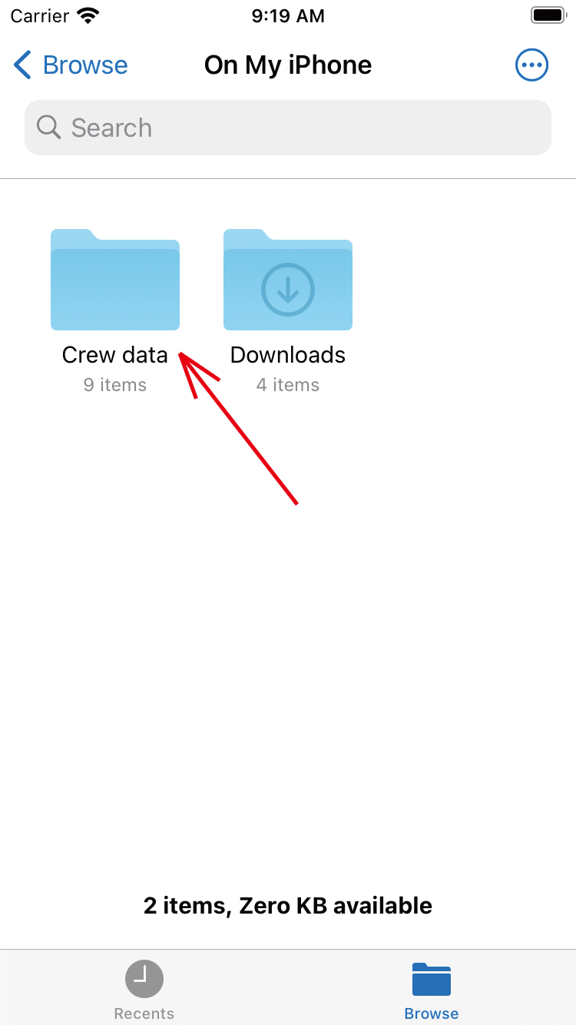Select the Crew data label
Viewport: 576px width, 1025px height.
coord(115,355)
